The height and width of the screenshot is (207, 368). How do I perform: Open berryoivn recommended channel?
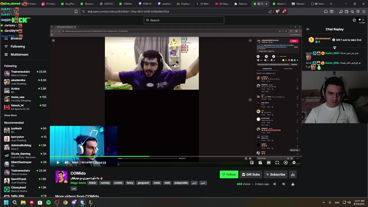pyautogui.click(x=25, y=138)
